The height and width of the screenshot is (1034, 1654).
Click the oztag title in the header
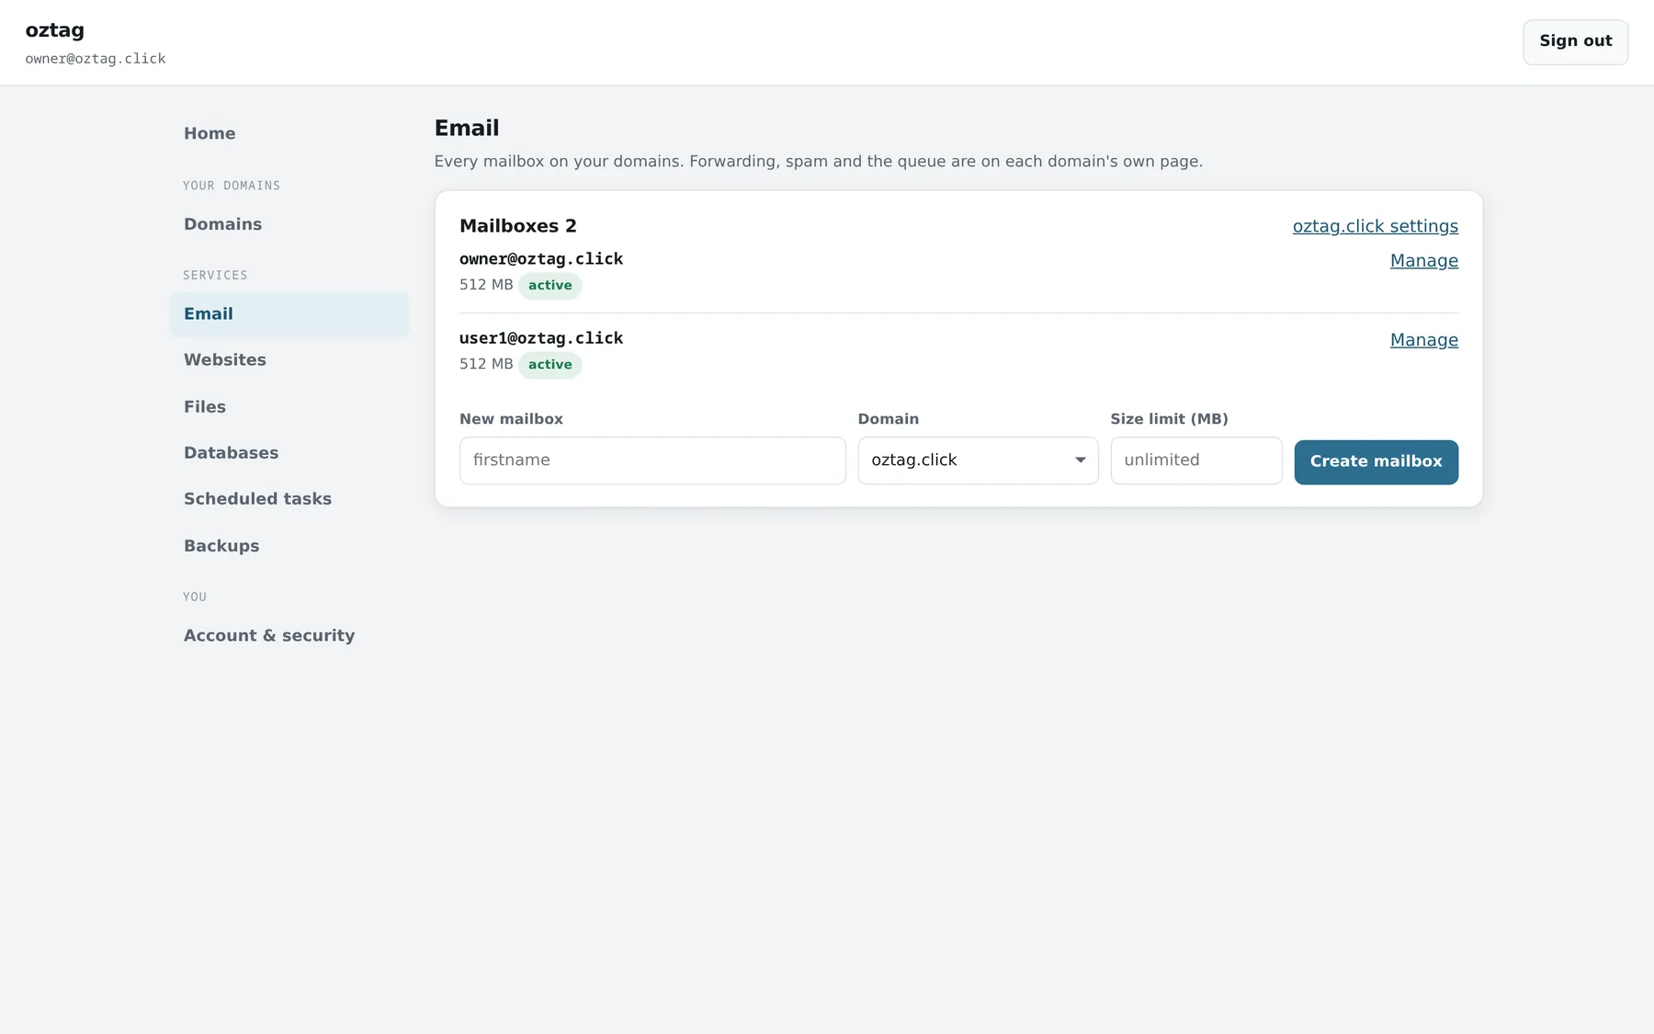(x=55, y=30)
